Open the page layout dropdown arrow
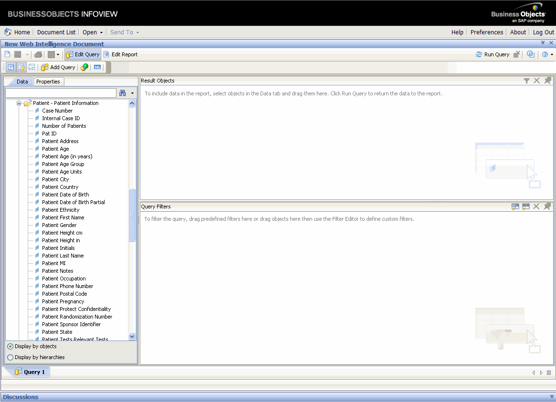 [58, 54]
